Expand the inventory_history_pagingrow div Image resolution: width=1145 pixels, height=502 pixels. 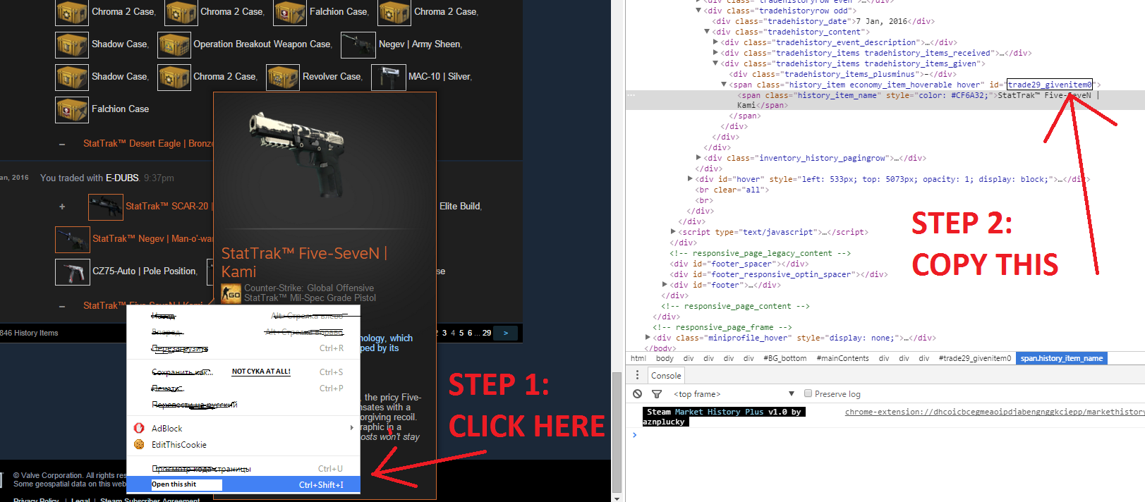[698, 158]
